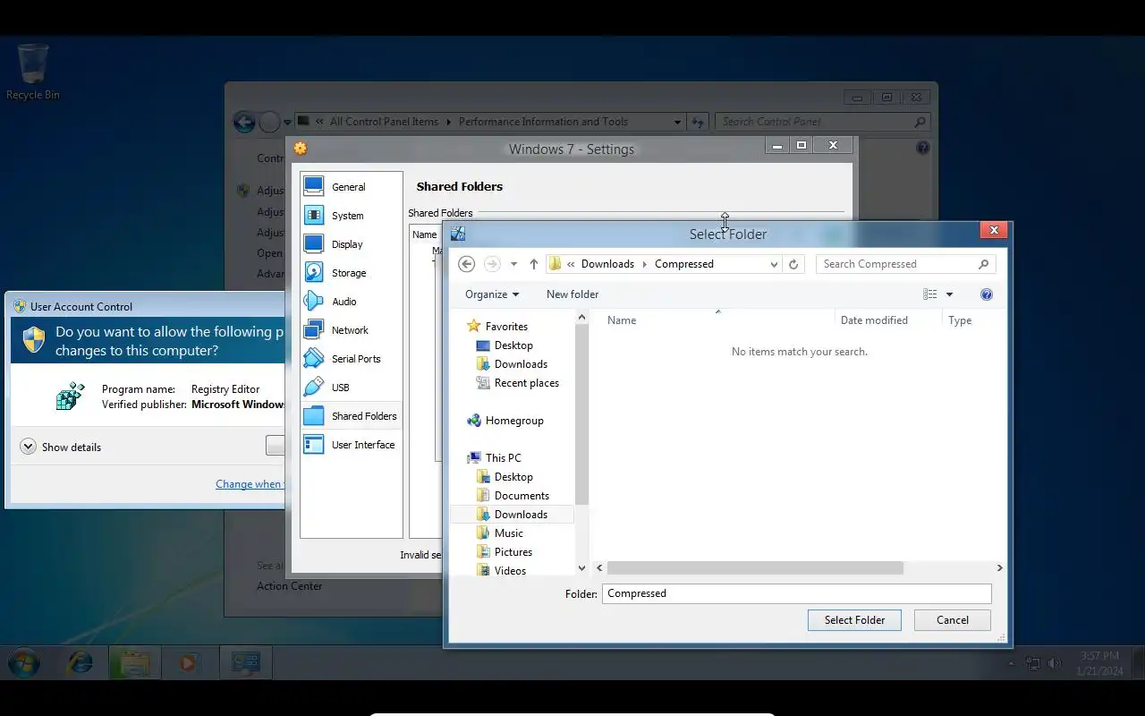This screenshot has height=716, width=1145.
Task: Open help in Select Folder dialog
Action: (987, 294)
